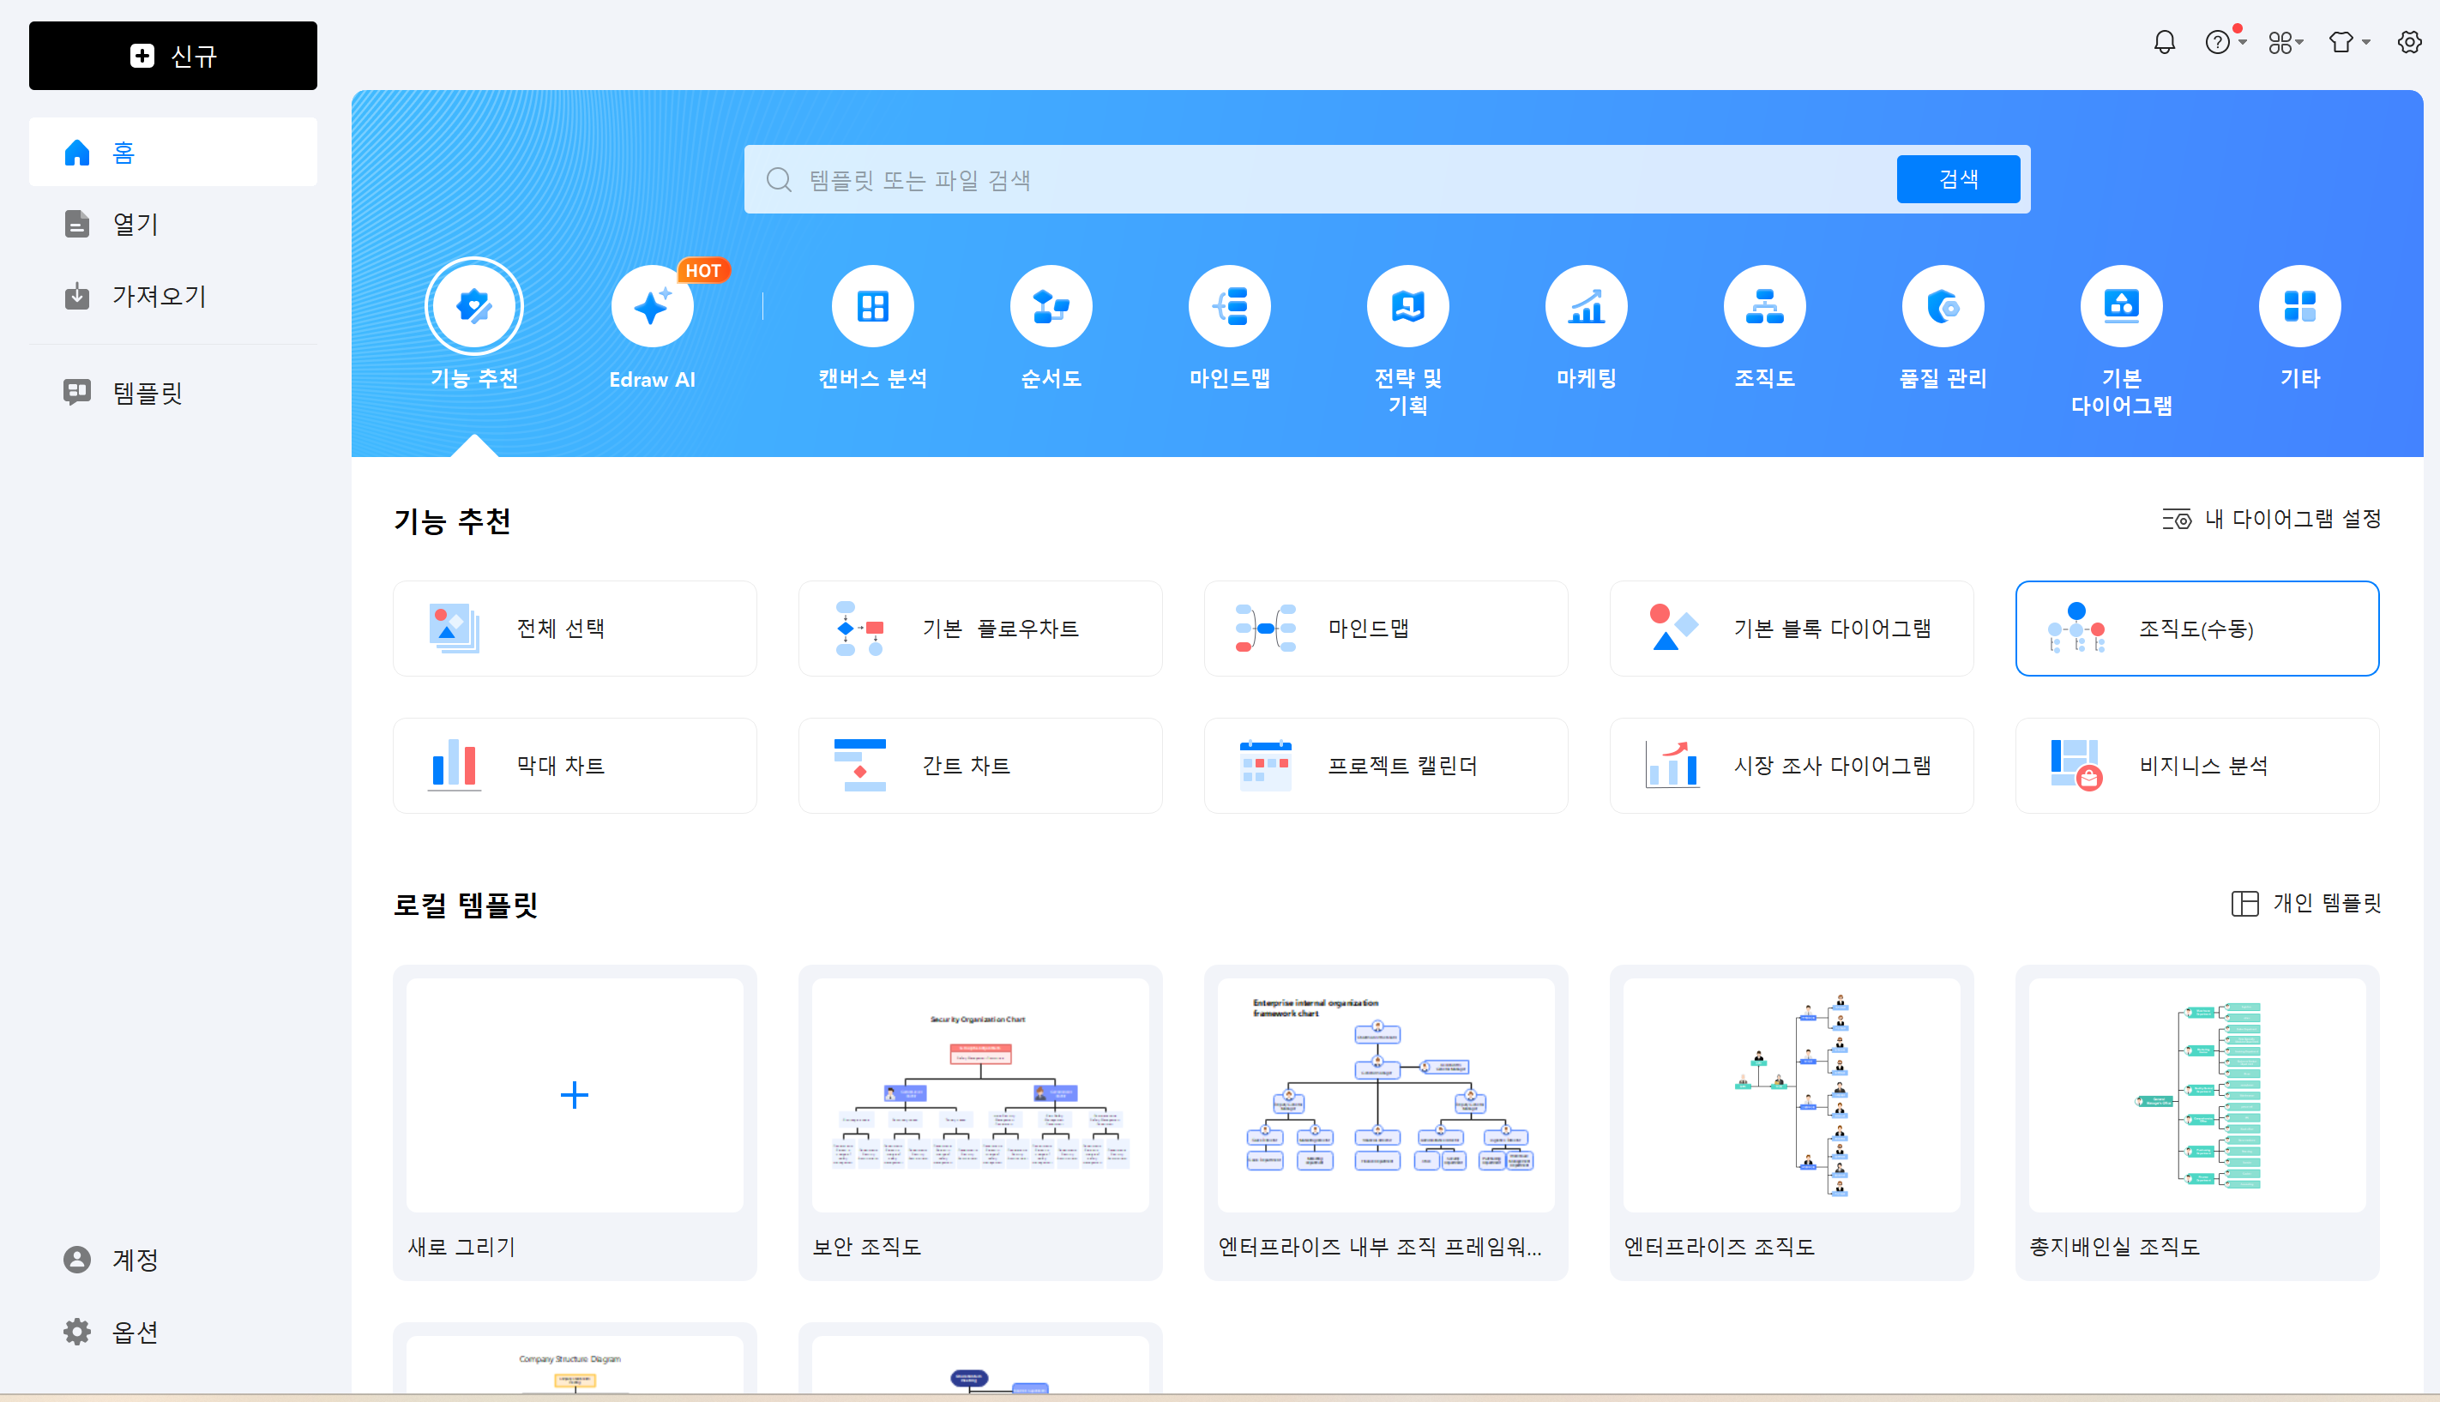Expand the apps grid dropdown
The width and height of the screenshot is (2440, 1402).
[2286, 42]
